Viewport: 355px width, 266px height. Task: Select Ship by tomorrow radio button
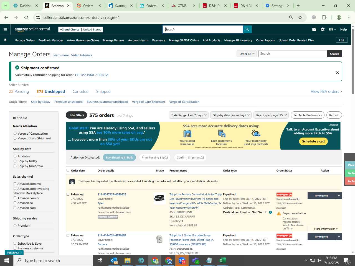[15, 166]
